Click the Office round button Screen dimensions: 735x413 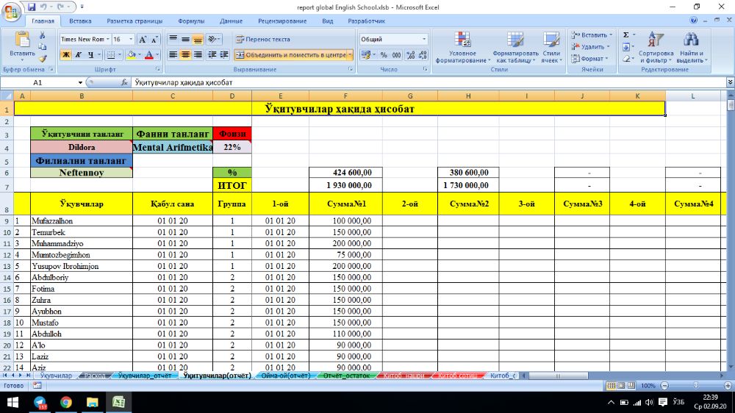[x=11, y=11]
